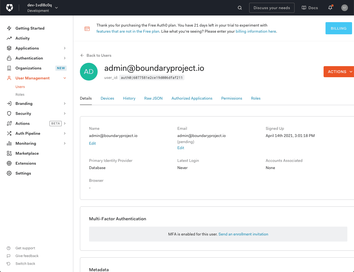Edit the user's Email
This screenshot has width=354, height=272.
click(181, 148)
